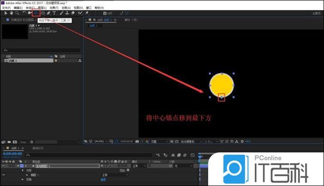Delete selected project item with trash icon
The image size is (324, 186).
coord(31,142)
